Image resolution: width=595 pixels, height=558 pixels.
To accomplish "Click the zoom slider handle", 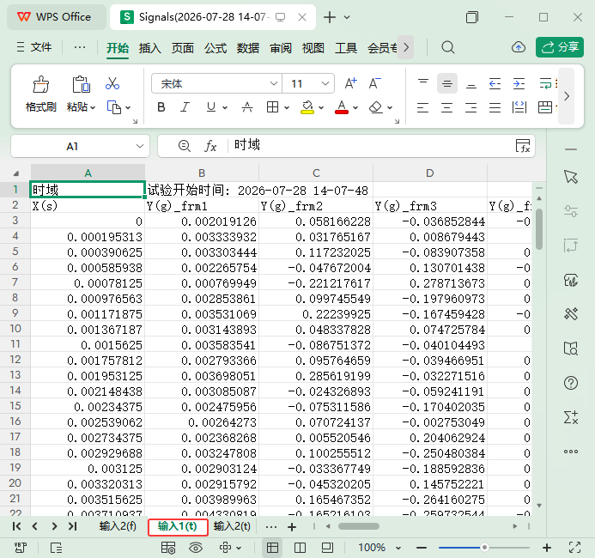I will [484, 548].
